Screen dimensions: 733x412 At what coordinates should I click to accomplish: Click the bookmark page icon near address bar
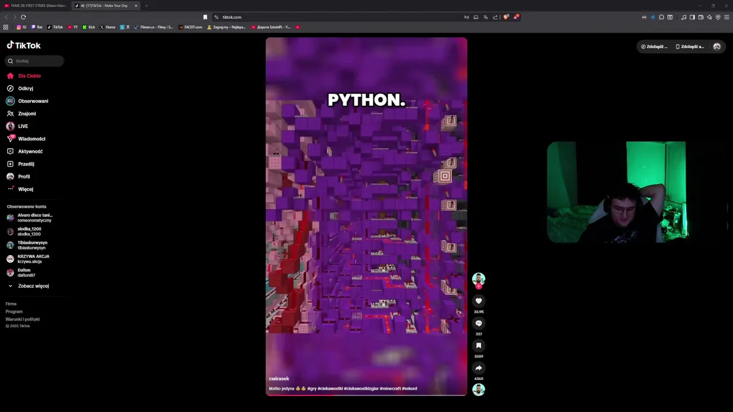click(205, 17)
